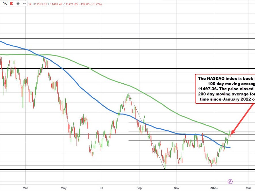Click the 2023 label on the time axis
The width and height of the screenshot is (255, 191).
click(214, 188)
